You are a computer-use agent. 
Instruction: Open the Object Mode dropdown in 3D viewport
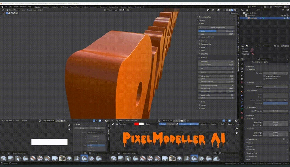click(13, 10)
